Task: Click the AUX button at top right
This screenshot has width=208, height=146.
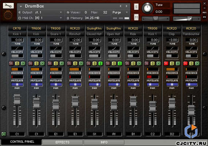Action: [x=205, y=12]
